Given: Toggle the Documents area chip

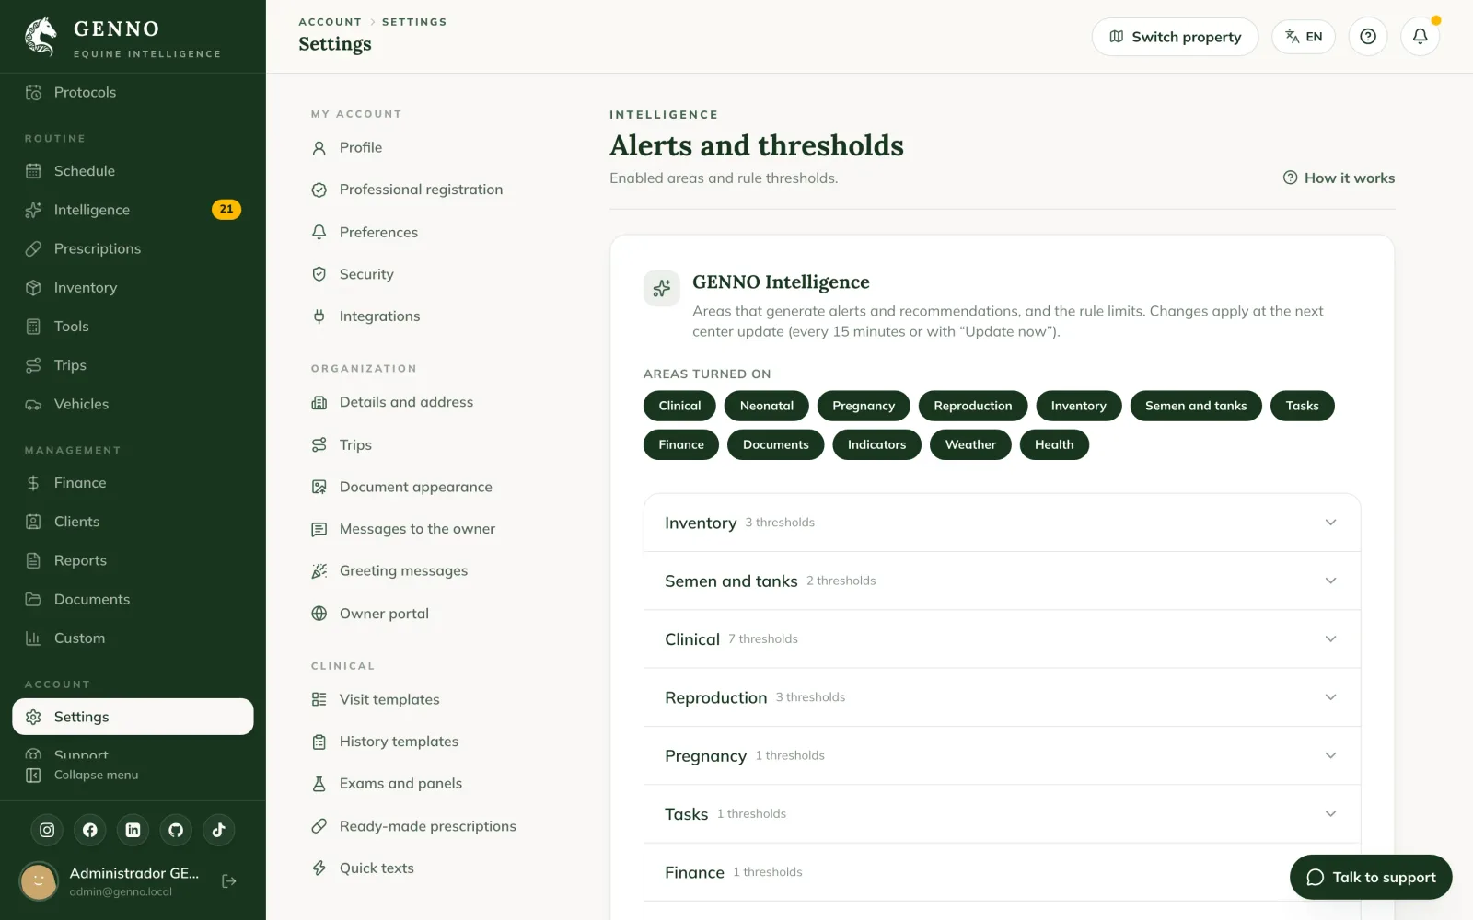Looking at the screenshot, I should (x=776, y=444).
